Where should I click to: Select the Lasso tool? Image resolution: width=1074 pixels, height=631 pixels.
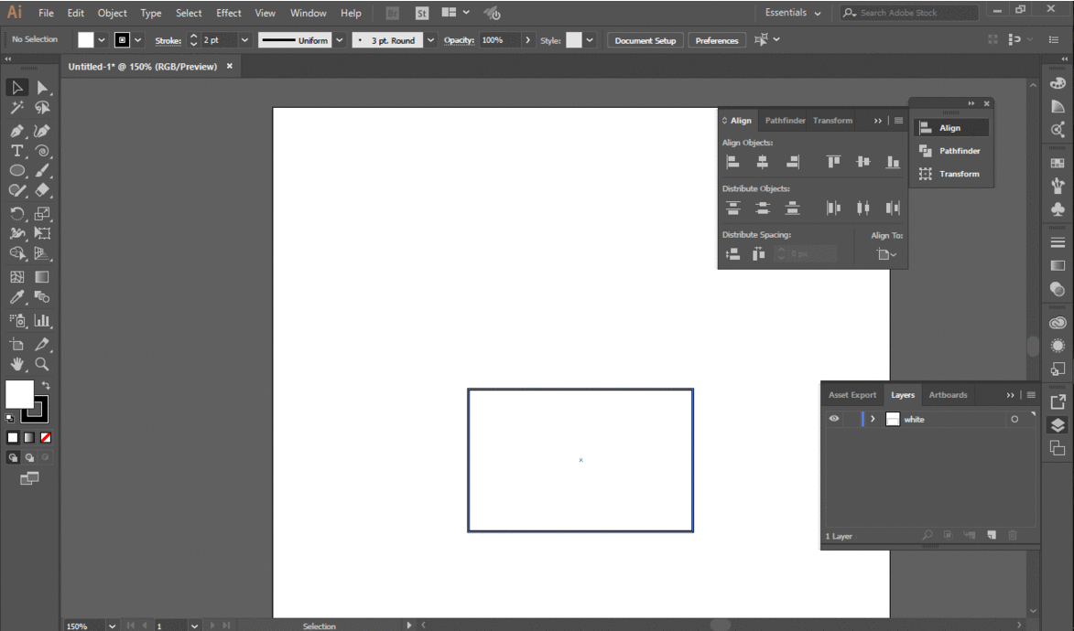click(x=42, y=107)
